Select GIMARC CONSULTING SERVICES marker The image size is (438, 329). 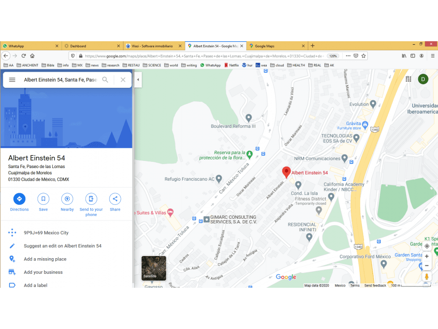(x=206, y=219)
